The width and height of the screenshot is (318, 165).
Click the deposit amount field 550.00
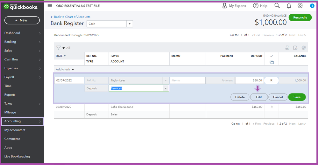tap(250, 80)
